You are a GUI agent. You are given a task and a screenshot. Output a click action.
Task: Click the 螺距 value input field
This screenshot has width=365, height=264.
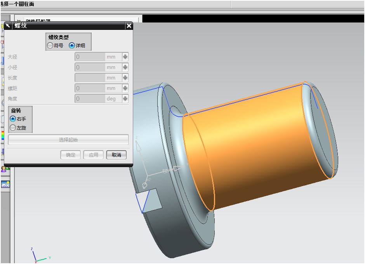point(90,88)
